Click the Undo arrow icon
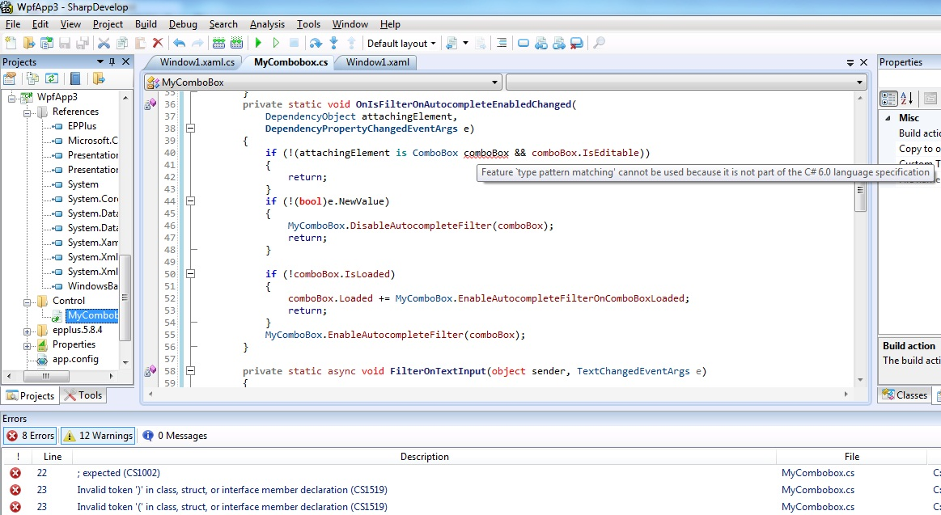The width and height of the screenshot is (941, 515). tap(179, 43)
